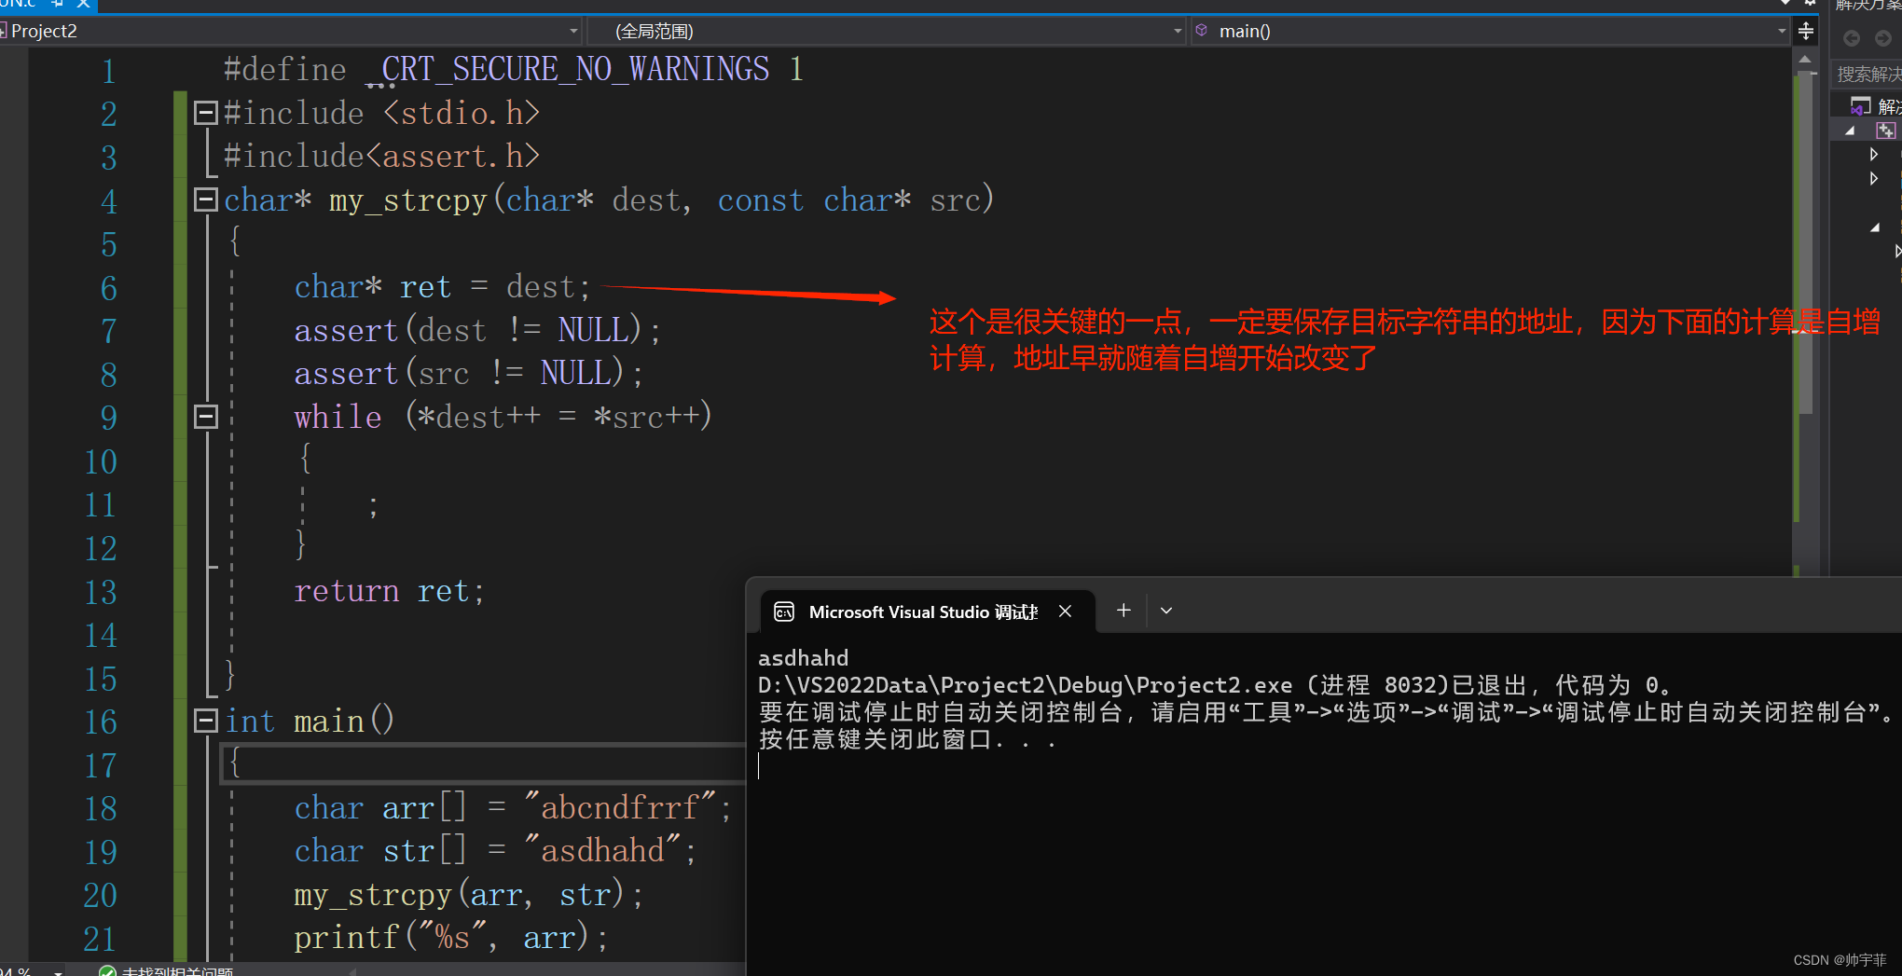Click the editor scrollbar up arrow
This screenshot has width=1902, height=976.
(1805, 59)
